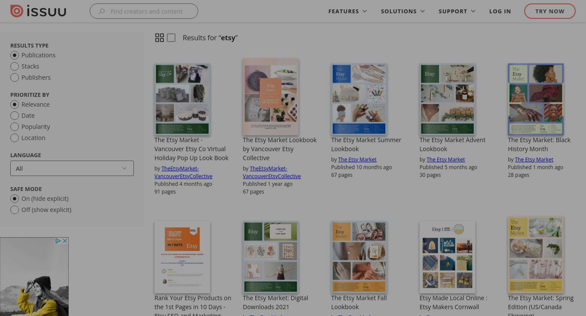The height and width of the screenshot is (316, 586).
Task: Focus the Find creators and content field
Action: (x=144, y=12)
